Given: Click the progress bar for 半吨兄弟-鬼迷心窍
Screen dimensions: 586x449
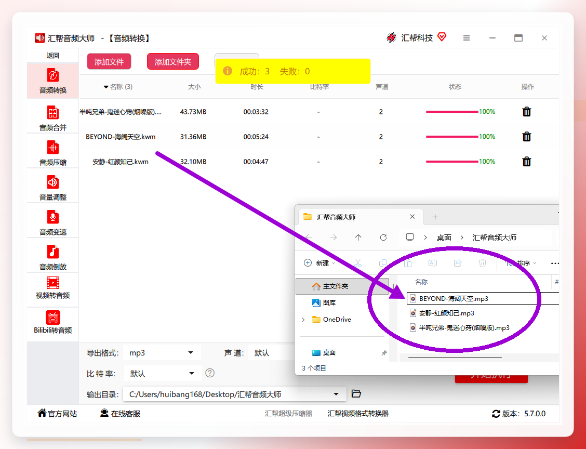Looking at the screenshot, I should coord(452,112).
